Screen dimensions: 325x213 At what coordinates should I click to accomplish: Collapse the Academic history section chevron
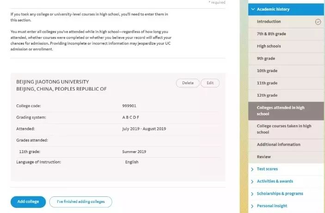(253, 9)
